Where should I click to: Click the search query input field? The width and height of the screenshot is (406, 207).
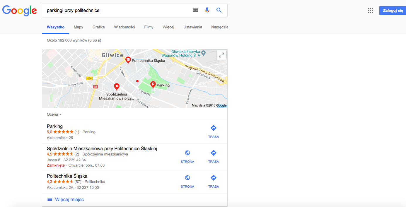coord(117,11)
